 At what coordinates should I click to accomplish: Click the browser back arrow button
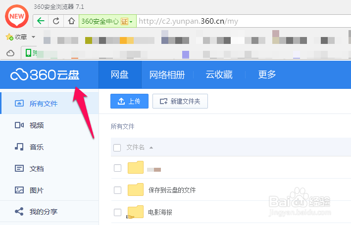41,21
